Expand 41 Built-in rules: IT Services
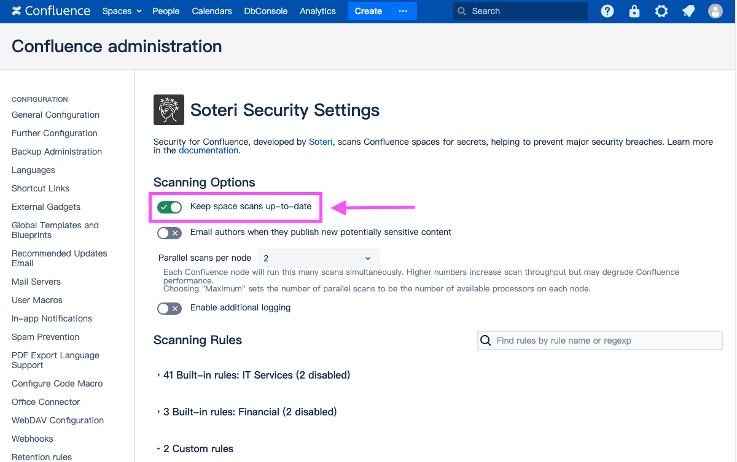The width and height of the screenshot is (737, 462). pyautogui.click(x=256, y=375)
